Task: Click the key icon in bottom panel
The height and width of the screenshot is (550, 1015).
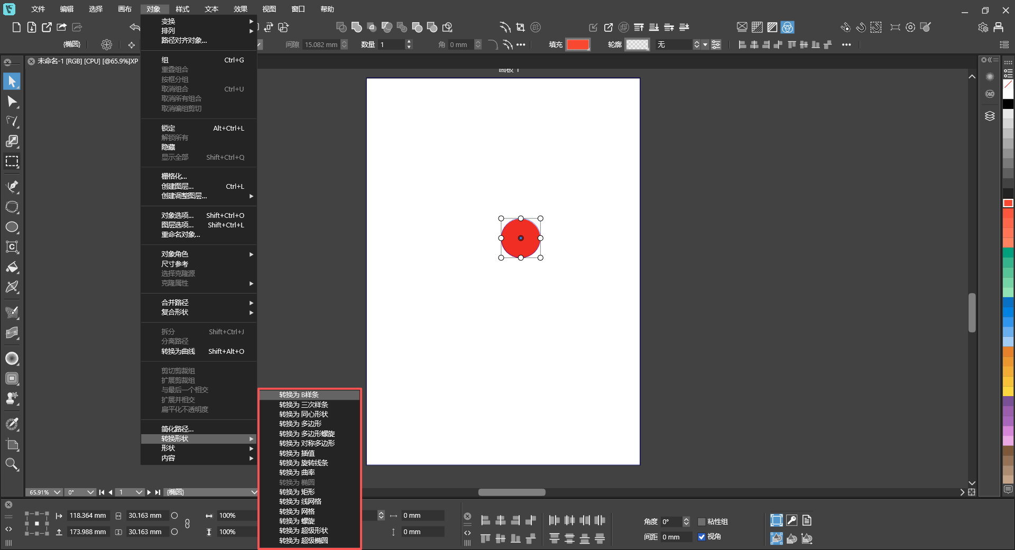Action: click(x=791, y=520)
